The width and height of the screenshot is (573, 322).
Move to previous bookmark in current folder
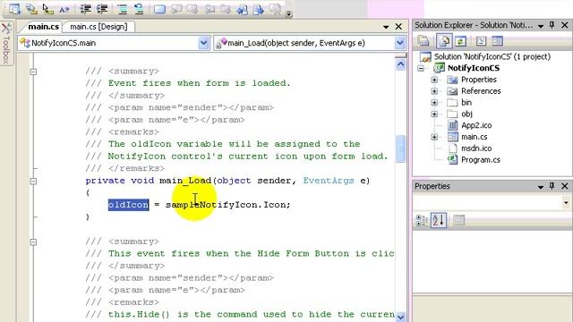(x=210, y=9)
